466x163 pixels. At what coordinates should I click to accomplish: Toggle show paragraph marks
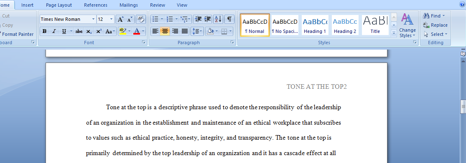(229, 19)
